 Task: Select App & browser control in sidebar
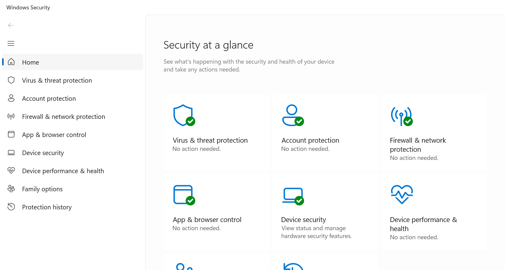(x=73, y=135)
